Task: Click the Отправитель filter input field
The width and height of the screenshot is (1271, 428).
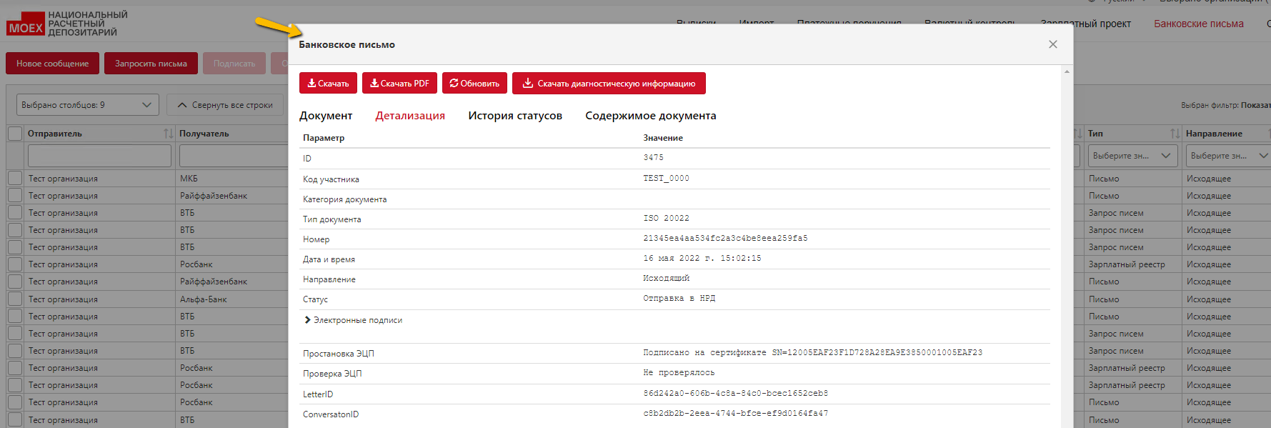Action: tap(99, 156)
